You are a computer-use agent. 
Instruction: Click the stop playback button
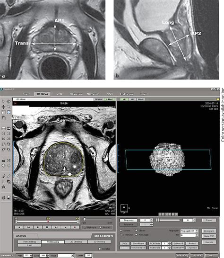click(x=38, y=227)
